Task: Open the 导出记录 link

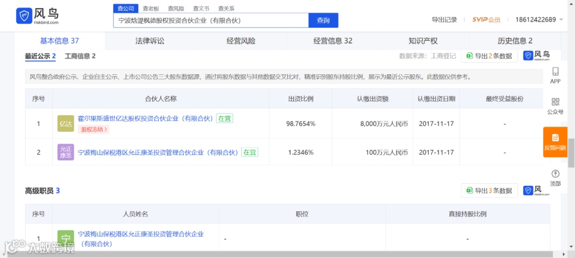Action: [445, 20]
